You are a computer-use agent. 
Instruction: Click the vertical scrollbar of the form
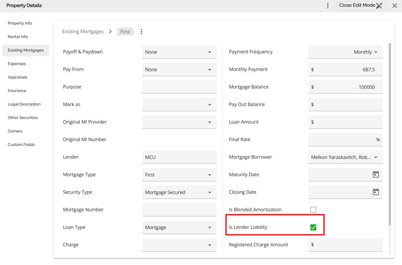[389, 120]
